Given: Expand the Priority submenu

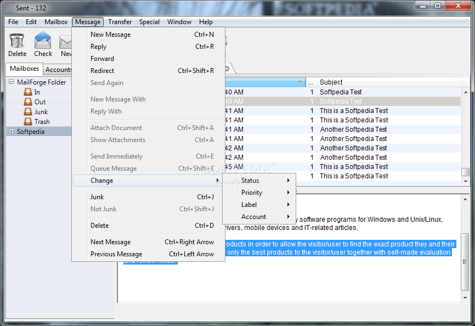Looking at the screenshot, I should [259, 193].
